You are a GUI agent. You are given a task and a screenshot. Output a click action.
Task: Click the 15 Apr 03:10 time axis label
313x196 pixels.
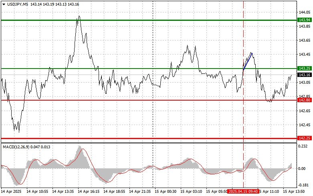191,192
